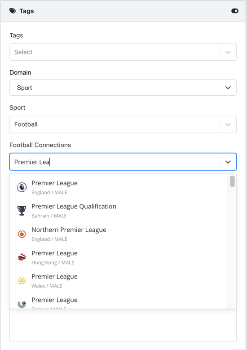Choose Premier League Hong Kong / MALE
This screenshot has height=350, width=247.
pyautogui.click(x=119, y=257)
